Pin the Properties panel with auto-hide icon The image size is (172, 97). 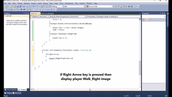coord(163,13)
